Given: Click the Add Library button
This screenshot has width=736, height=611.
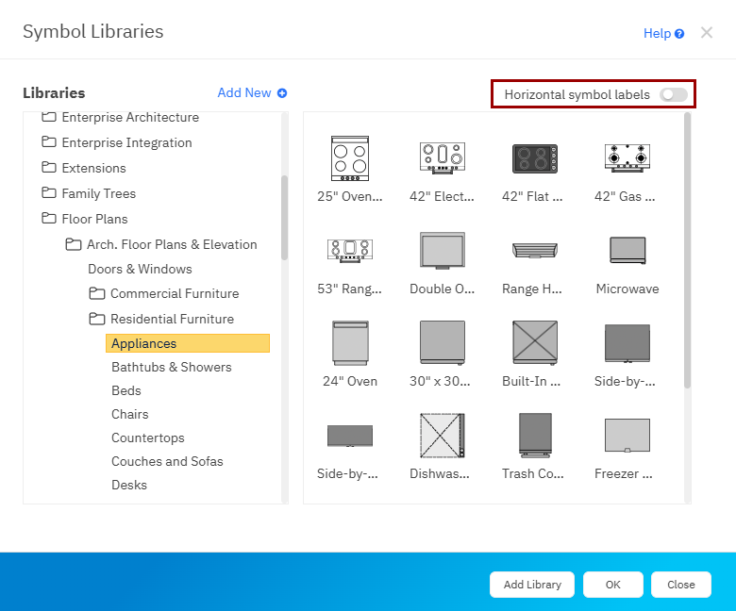Looking at the screenshot, I should [x=532, y=585].
